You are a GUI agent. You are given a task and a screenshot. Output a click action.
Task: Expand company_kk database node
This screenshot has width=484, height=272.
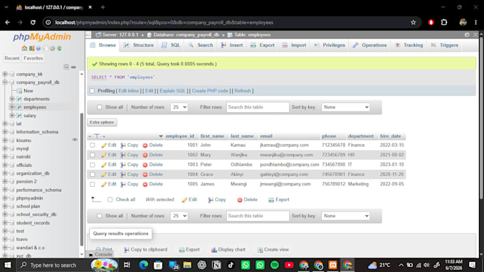pyautogui.click(x=5, y=74)
